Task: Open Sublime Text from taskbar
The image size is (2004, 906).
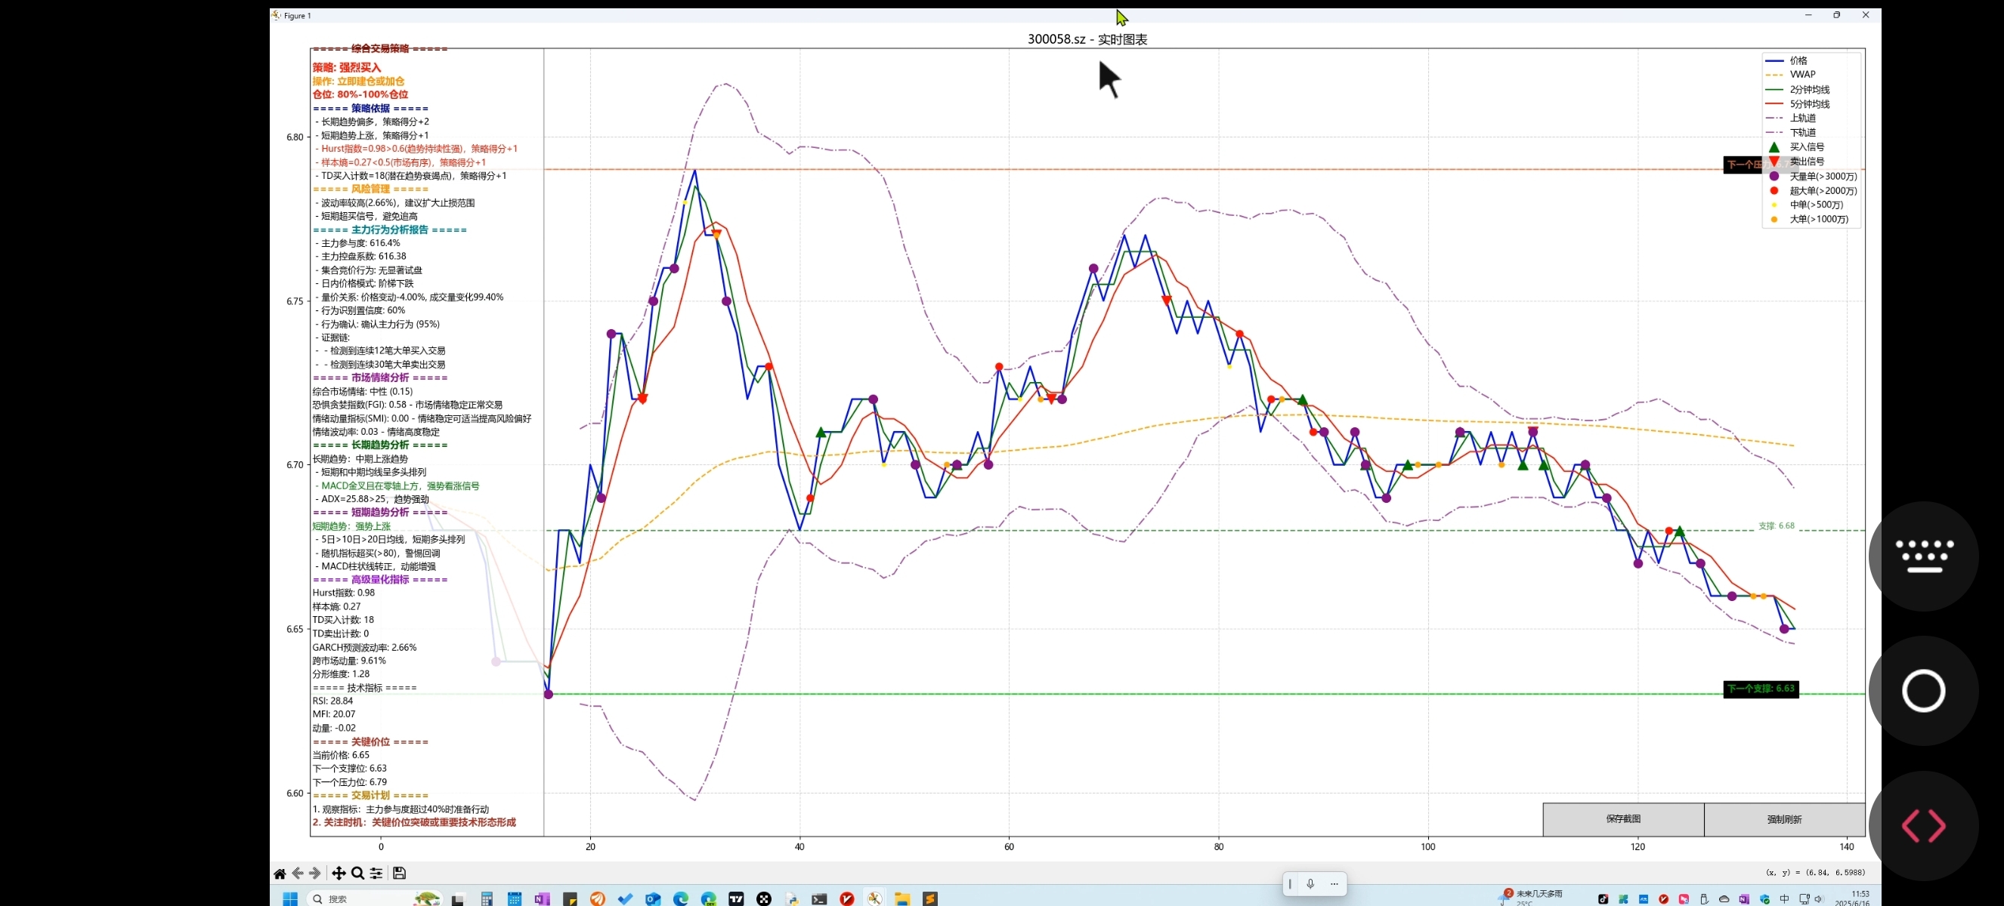Action: click(x=930, y=899)
